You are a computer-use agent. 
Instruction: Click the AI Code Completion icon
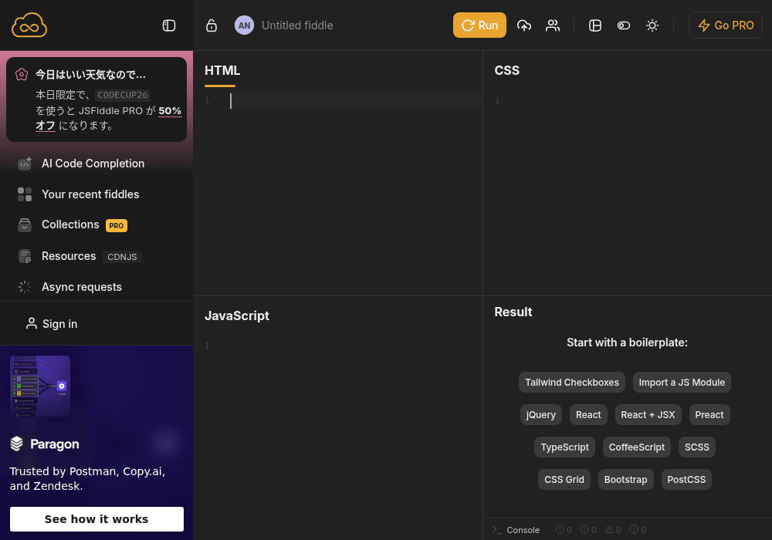25,164
